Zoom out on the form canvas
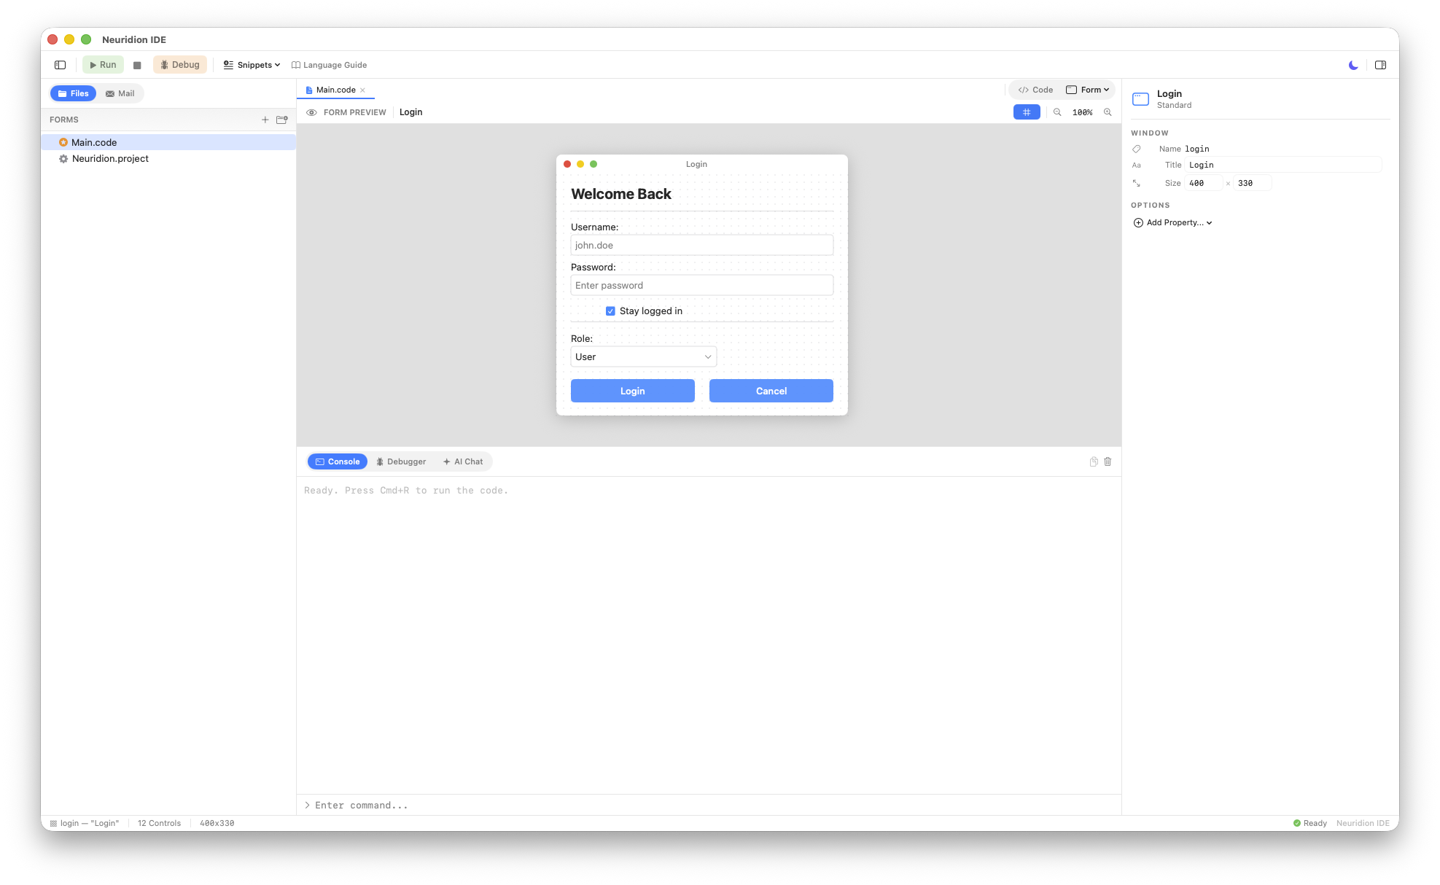The width and height of the screenshot is (1440, 885). (x=1057, y=112)
